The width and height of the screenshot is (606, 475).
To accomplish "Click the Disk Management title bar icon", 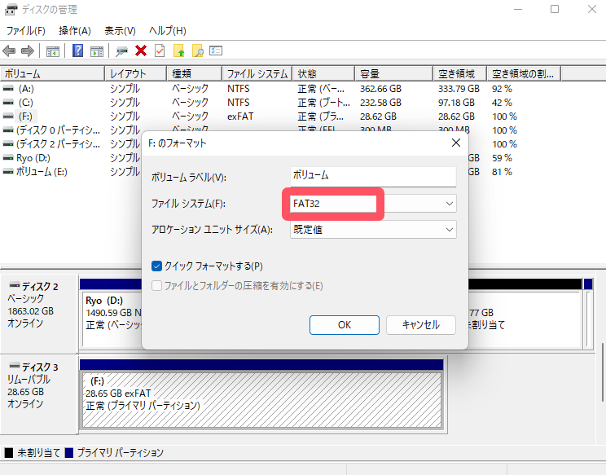I will (x=11, y=9).
